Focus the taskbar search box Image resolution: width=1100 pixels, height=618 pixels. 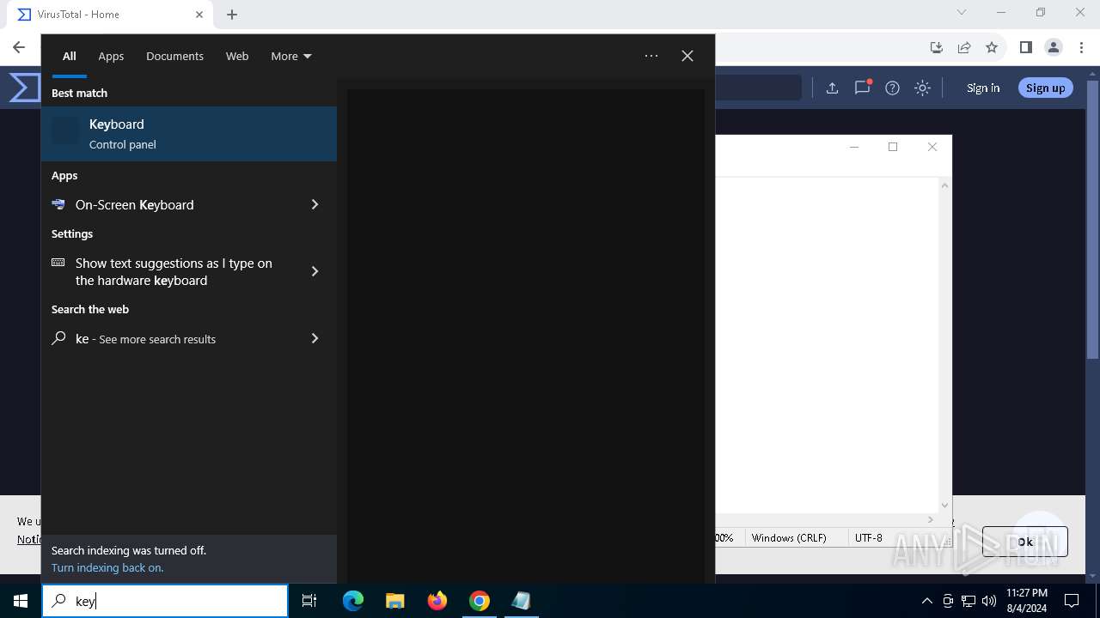pyautogui.click(x=165, y=601)
